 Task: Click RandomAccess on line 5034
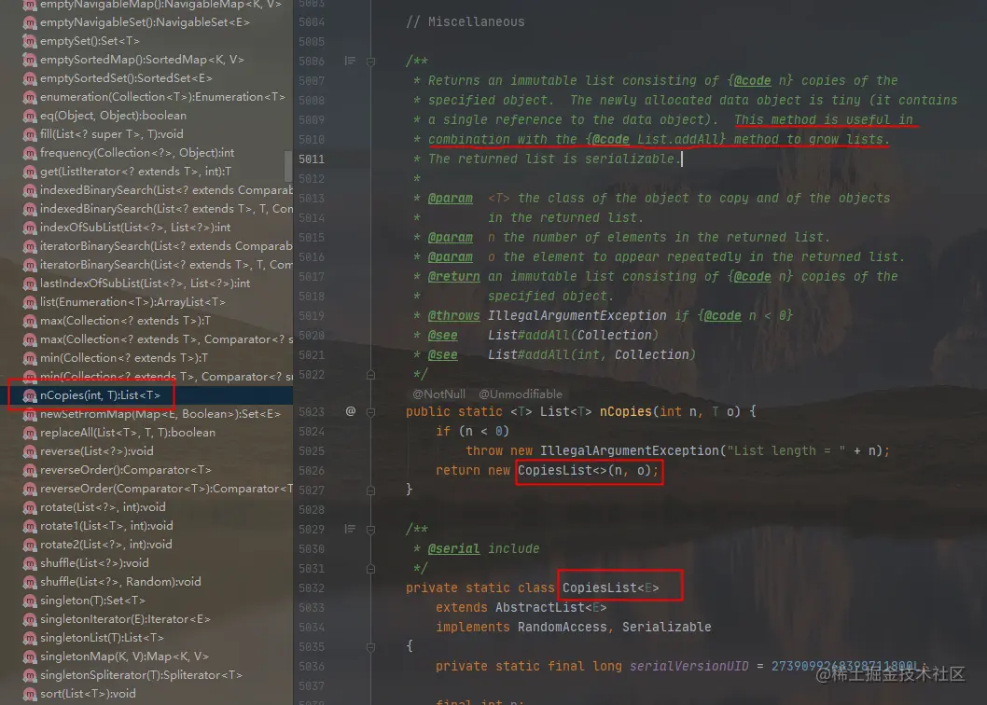563,627
